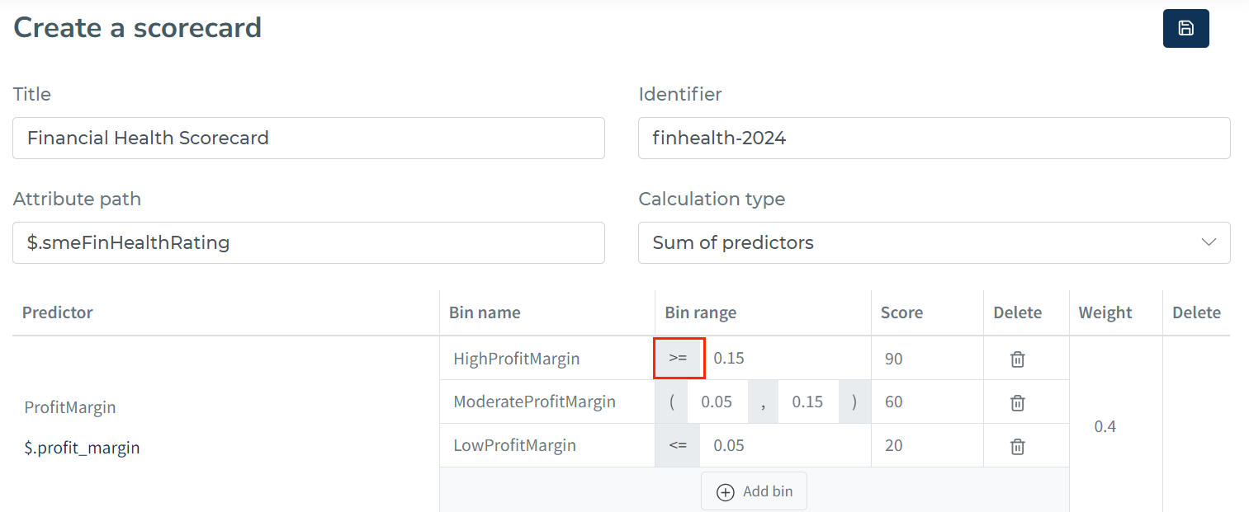
Task: Expand the Sum of predictors chevron arrow
Action: (1209, 242)
